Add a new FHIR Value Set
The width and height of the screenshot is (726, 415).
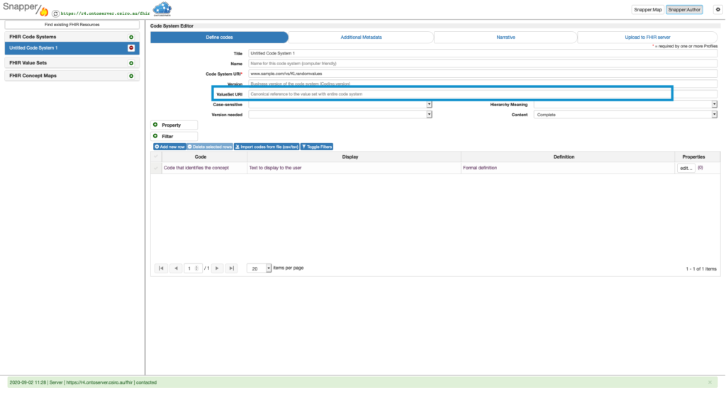point(131,63)
